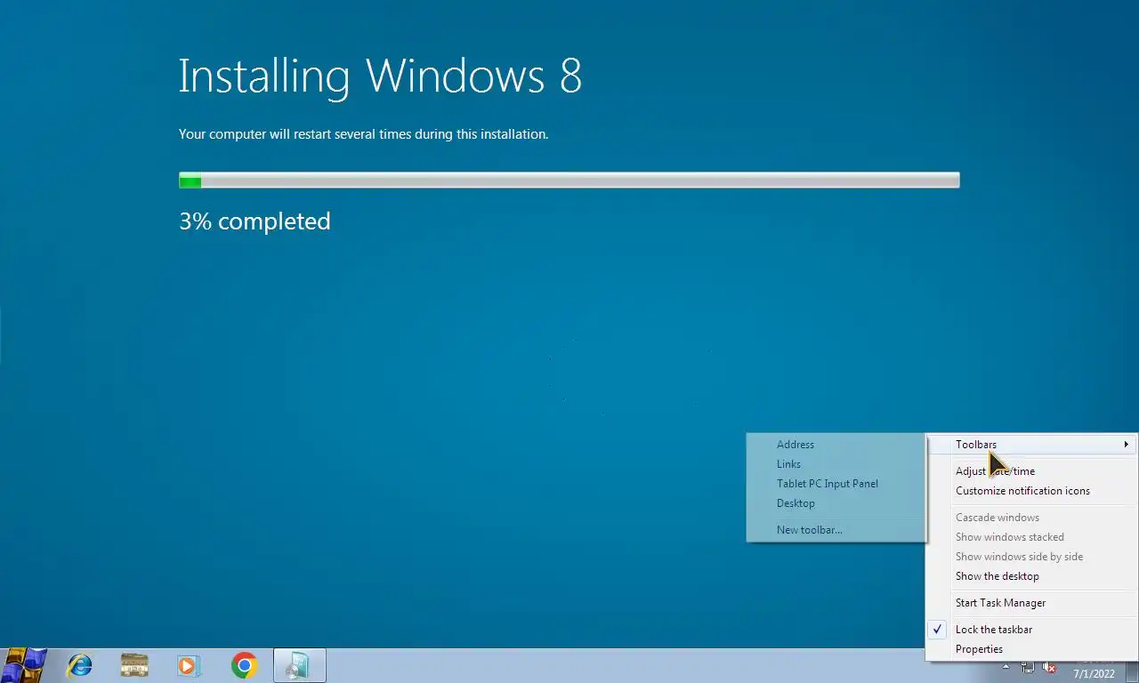Open the file cabinet taskbar icon
The height and width of the screenshot is (683, 1139).
point(134,665)
